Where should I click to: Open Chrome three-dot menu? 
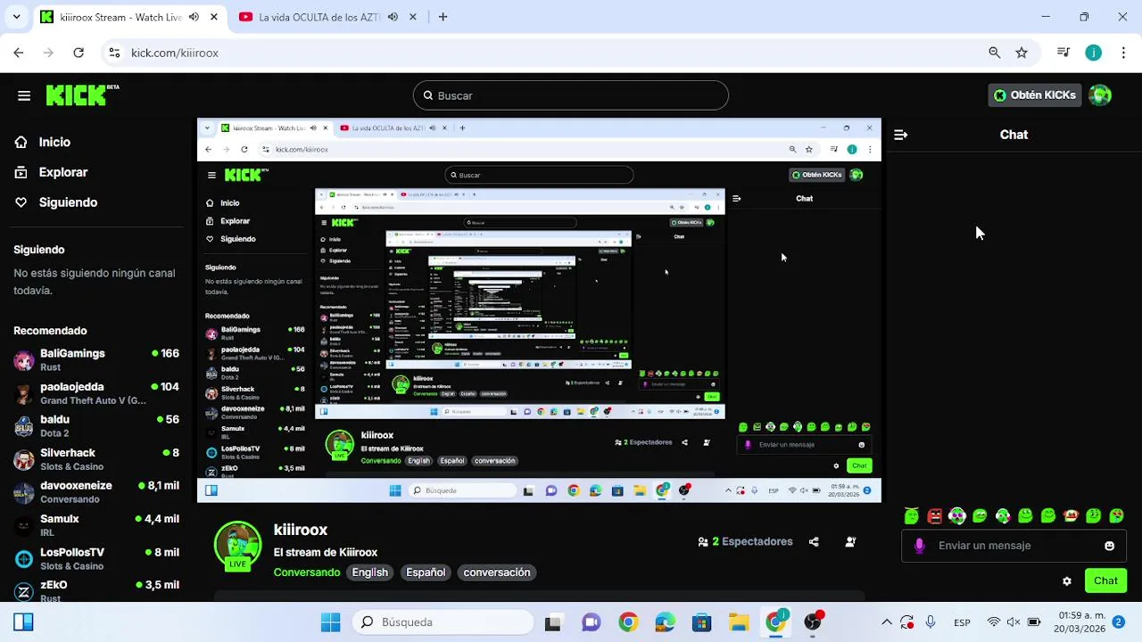1123,53
